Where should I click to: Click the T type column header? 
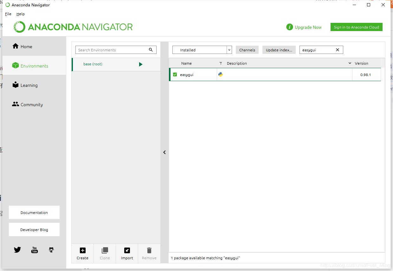coord(221,63)
